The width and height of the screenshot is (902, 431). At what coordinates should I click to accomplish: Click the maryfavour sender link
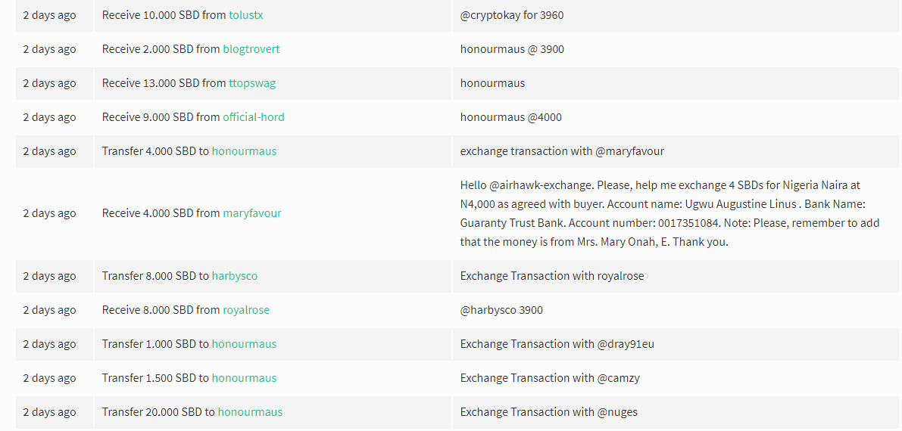coord(252,212)
